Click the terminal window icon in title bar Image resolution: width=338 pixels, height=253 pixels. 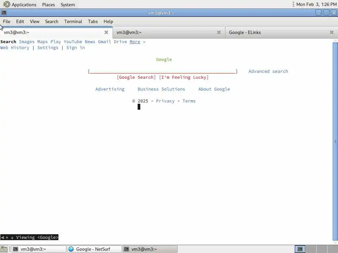(4, 13)
